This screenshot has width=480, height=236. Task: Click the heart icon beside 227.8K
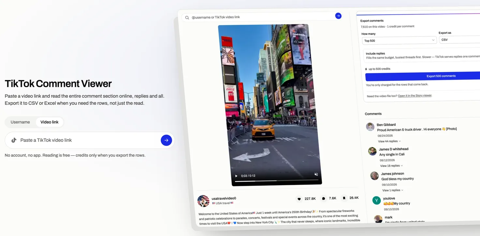pos(299,199)
